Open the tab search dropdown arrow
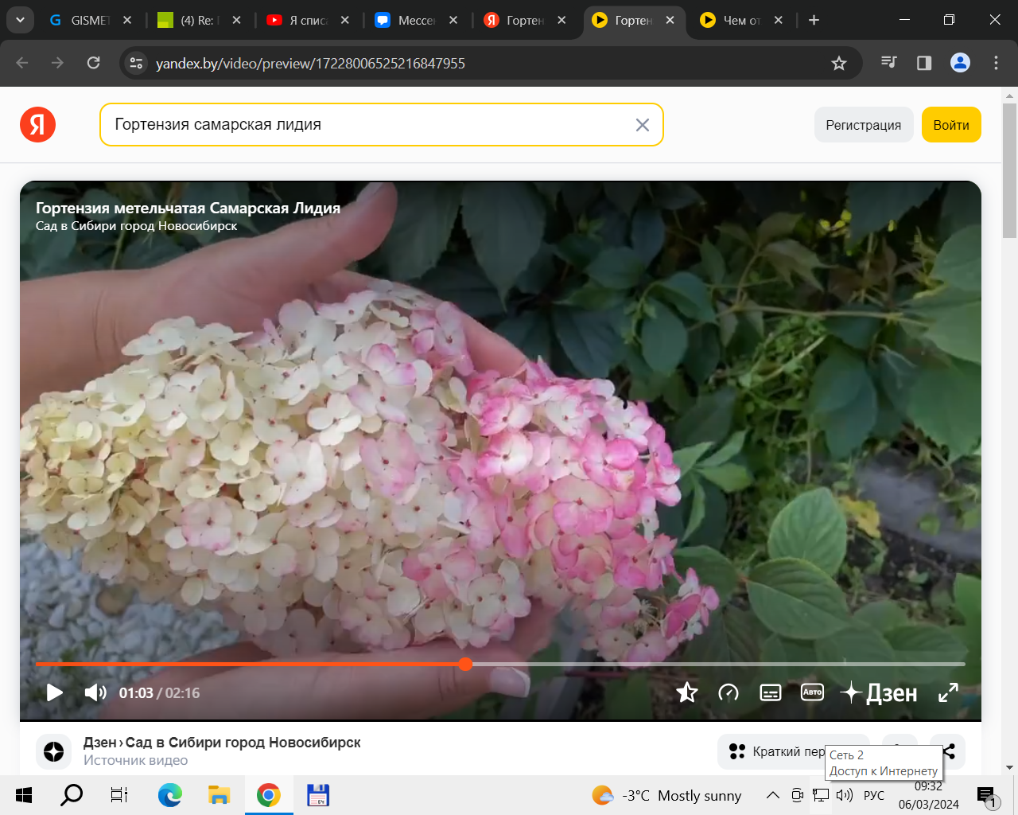 point(20,20)
